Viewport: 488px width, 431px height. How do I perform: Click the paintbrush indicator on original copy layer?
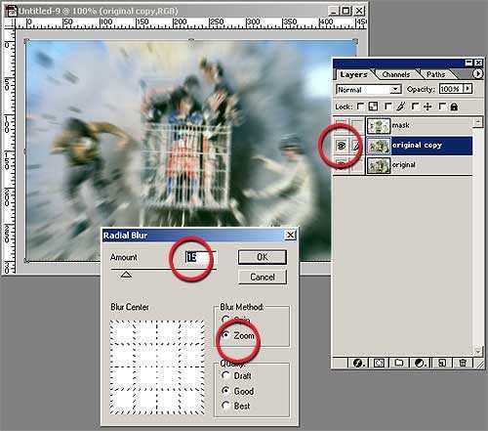tap(356, 146)
